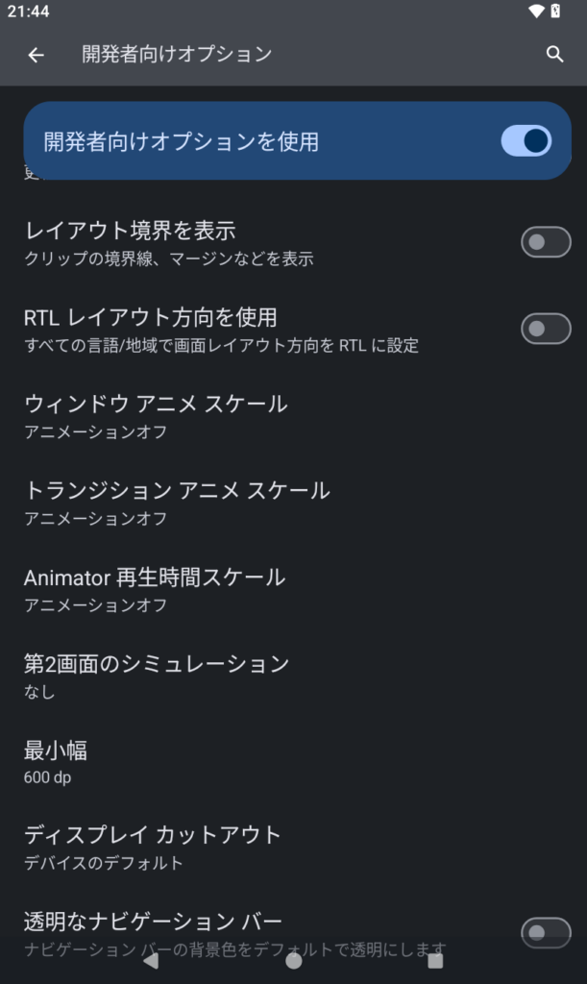Image resolution: width=587 pixels, height=984 pixels.
Task: Tap the Wi-Fi status icon
Action: tap(536, 12)
